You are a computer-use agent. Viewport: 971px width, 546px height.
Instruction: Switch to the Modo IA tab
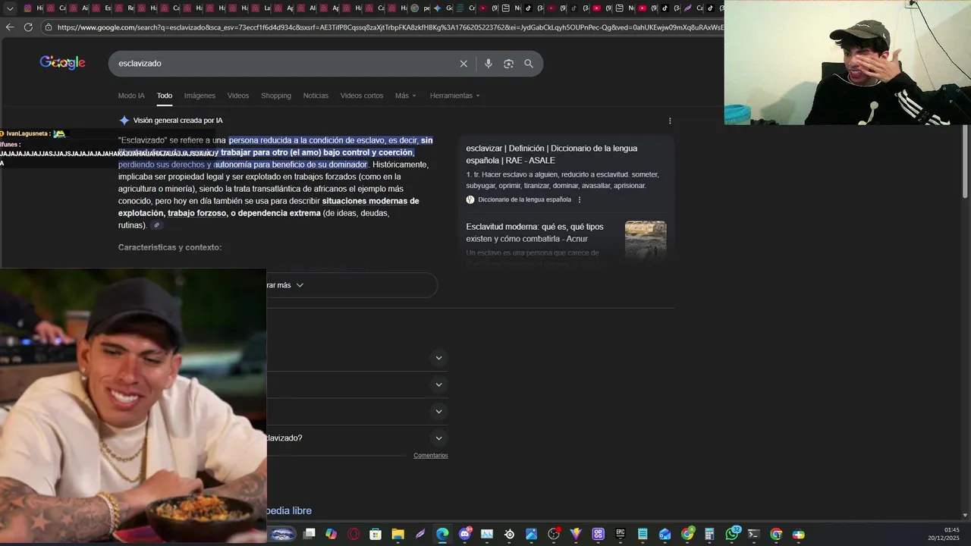click(131, 96)
